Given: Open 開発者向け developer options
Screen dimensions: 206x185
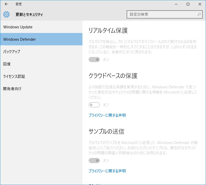Looking at the screenshot, I should point(12,89).
